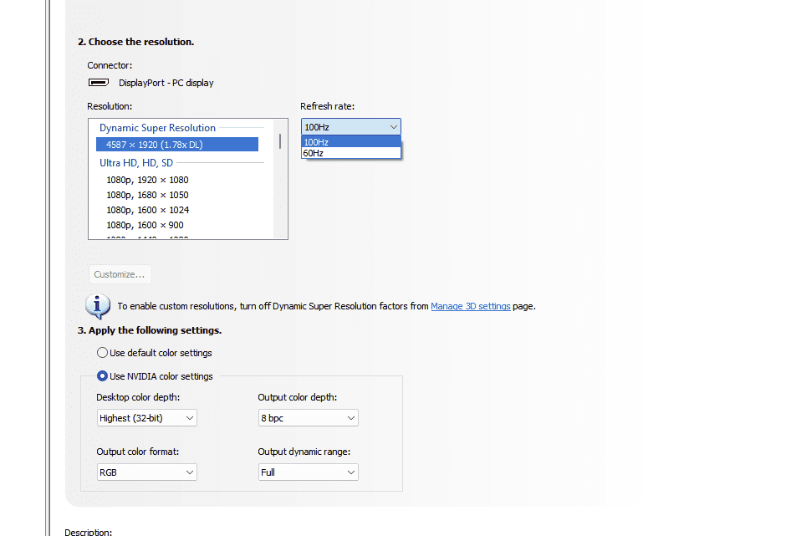Viewport: 791px width, 536px height.
Task: Select 1080p, 1920 × 1080 resolution
Action: 147,180
